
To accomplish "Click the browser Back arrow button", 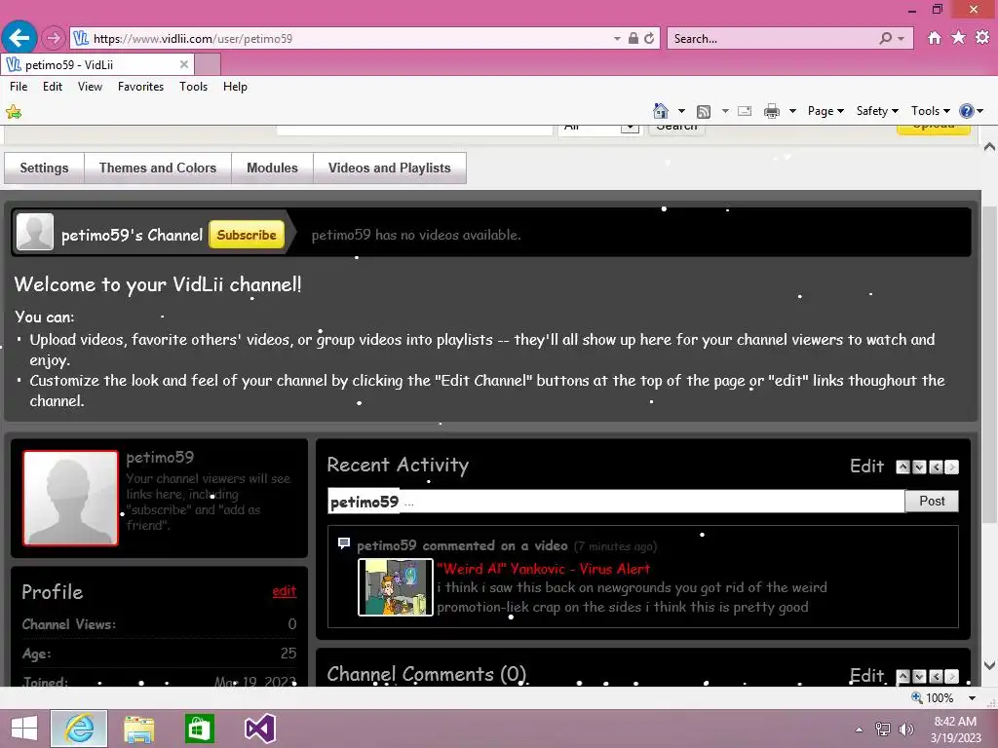I will click(19, 38).
